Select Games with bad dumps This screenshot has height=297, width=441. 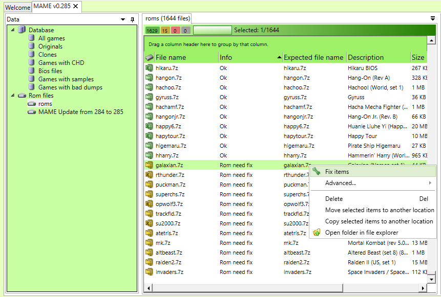click(x=70, y=87)
